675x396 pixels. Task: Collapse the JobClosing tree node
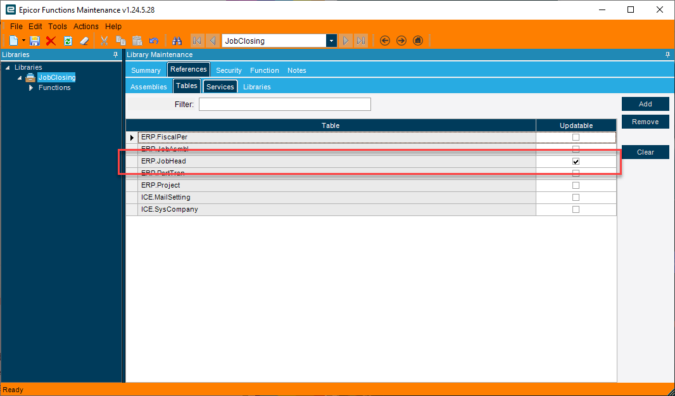[x=20, y=77]
